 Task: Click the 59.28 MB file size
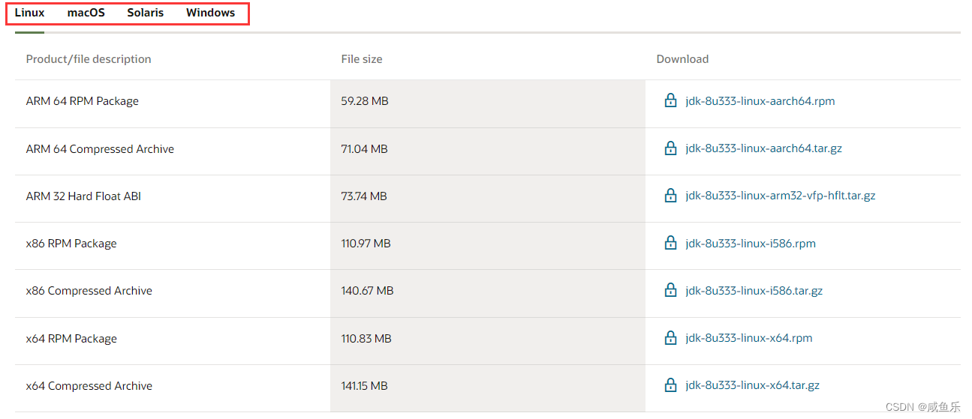pyautogui.click(x=365, y=100)
